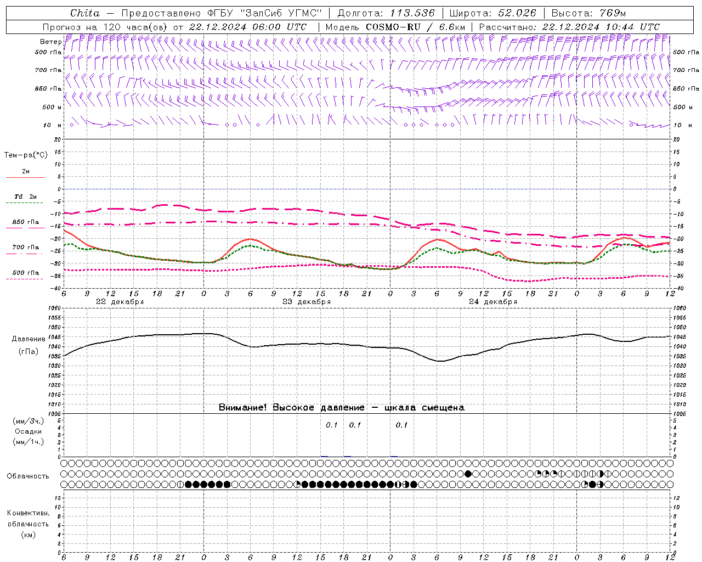Click temperature legend label "850 гПа"

pos(26,222)
